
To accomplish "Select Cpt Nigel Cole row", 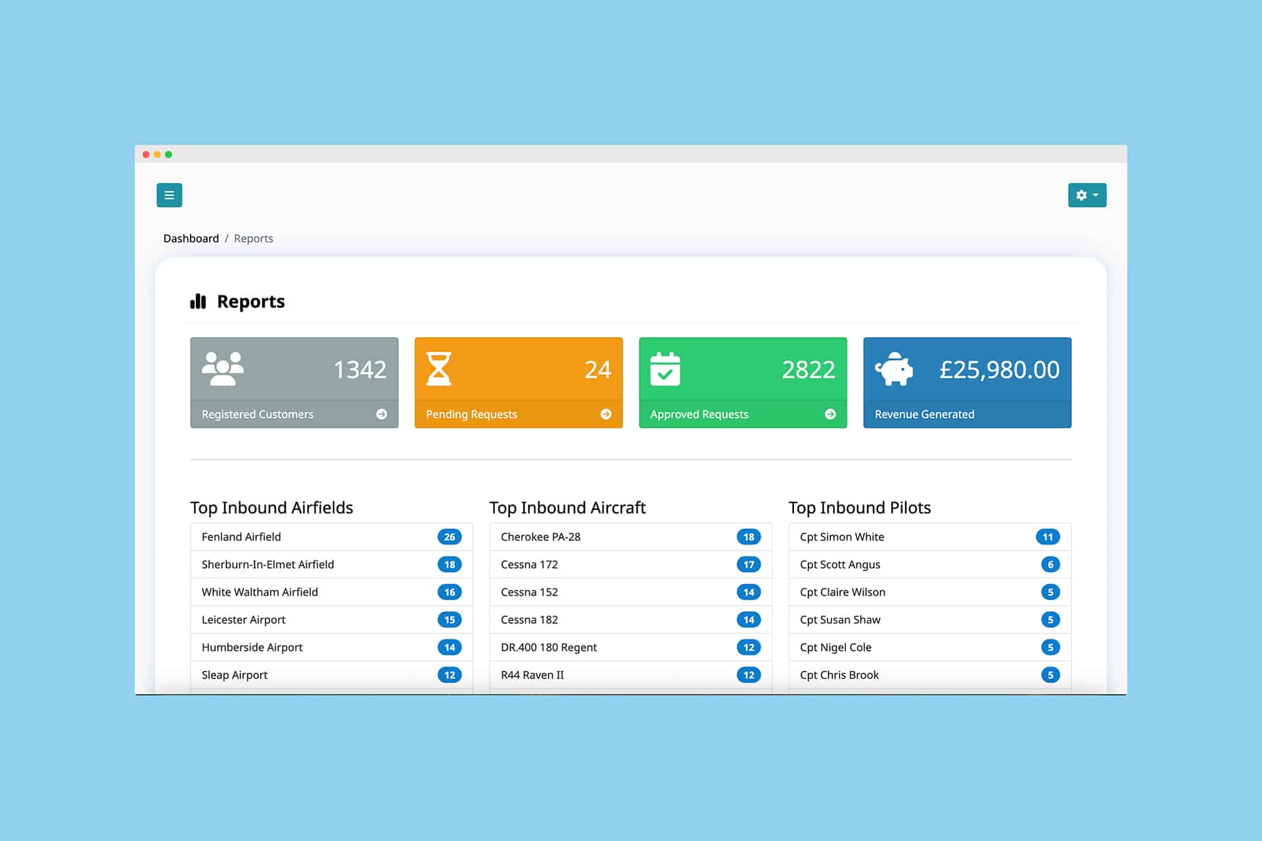I will 930,647.
